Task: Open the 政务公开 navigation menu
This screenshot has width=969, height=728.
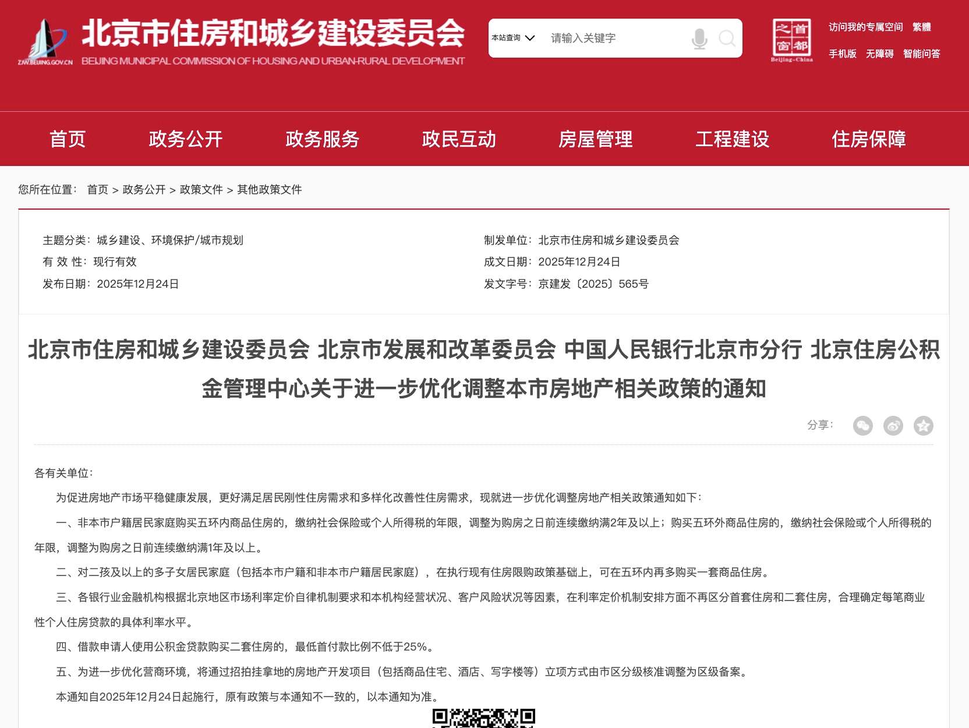Action: 186,139
